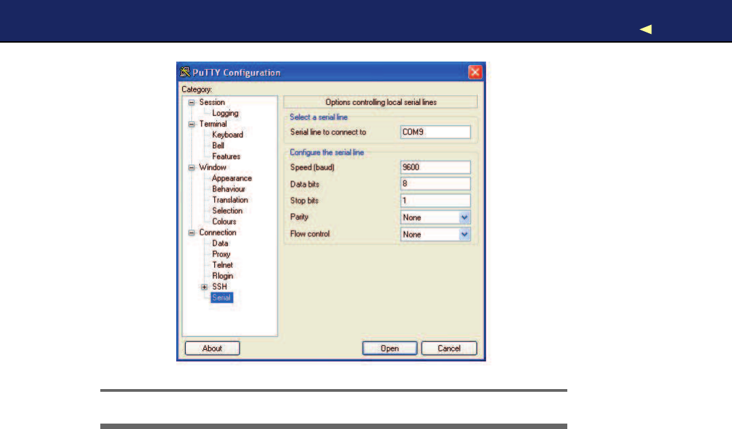Collapse the Session tree node
This screenshot has height=429, width=732.
click(191, 102)
